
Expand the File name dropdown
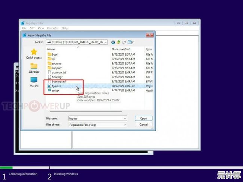point(124,118)
